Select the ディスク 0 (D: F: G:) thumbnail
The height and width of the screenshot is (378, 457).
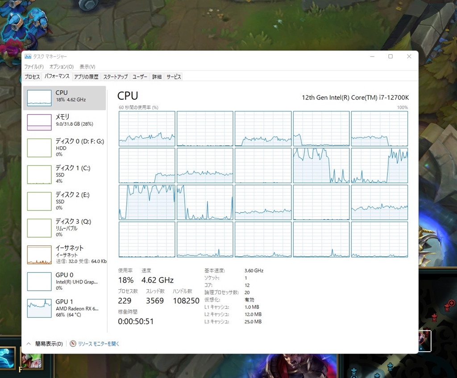point(39,148)
